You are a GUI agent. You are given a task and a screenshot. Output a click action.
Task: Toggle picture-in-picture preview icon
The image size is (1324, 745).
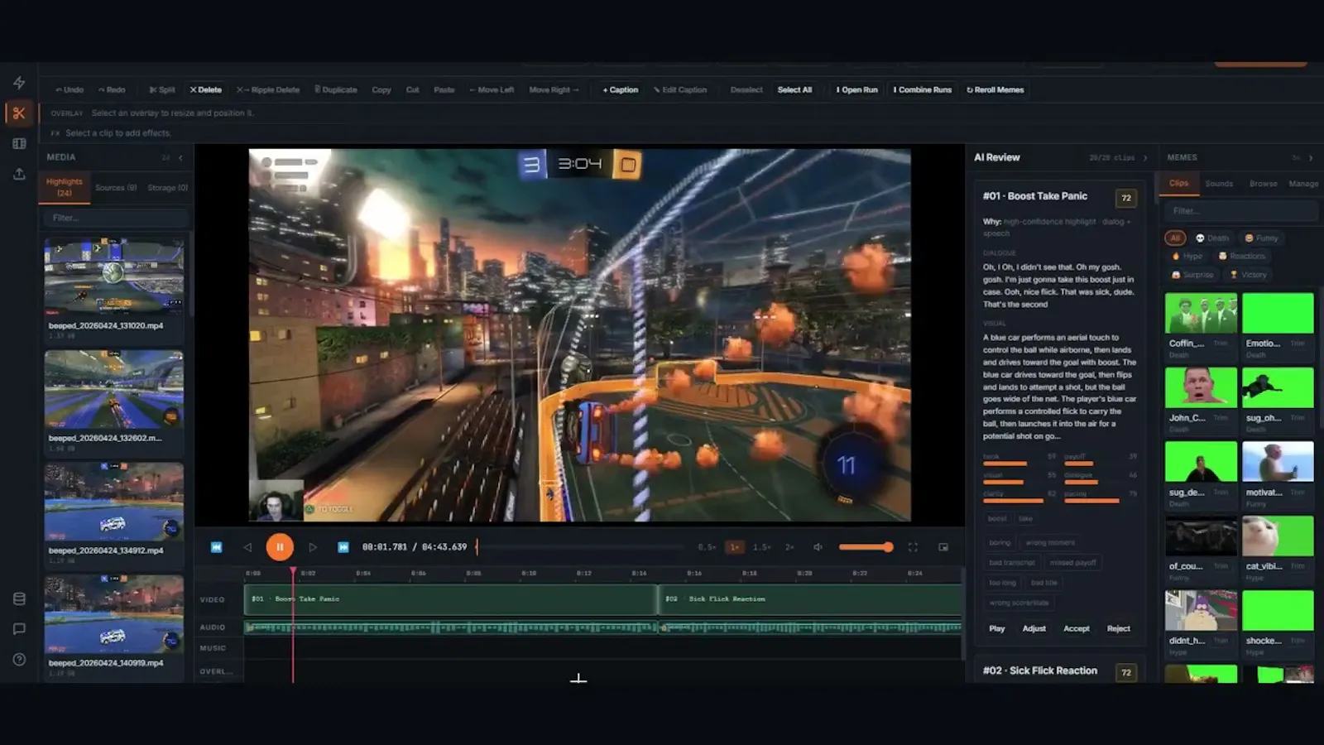(x=943, y=547)
